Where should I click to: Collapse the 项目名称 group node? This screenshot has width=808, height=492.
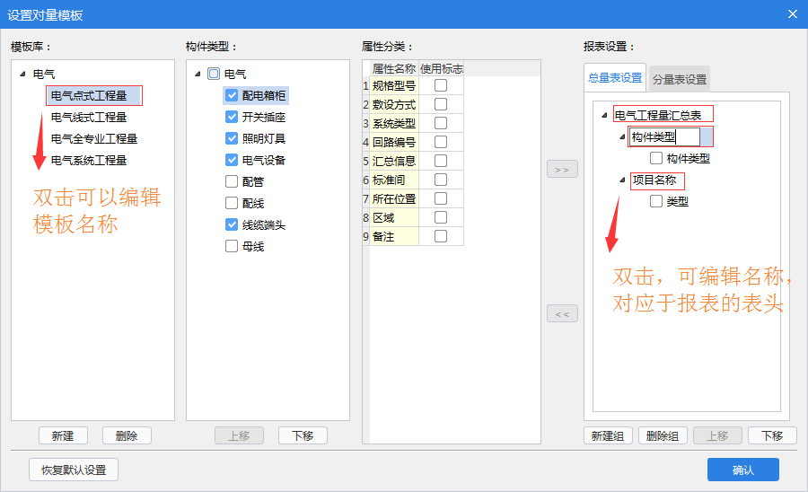click(622, 180)
